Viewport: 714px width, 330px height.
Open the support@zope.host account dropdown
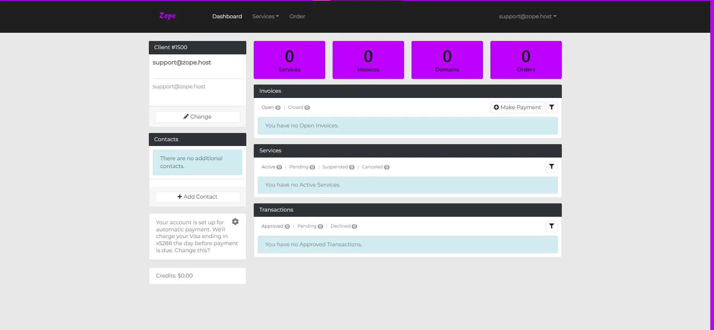tap(527, 16)
